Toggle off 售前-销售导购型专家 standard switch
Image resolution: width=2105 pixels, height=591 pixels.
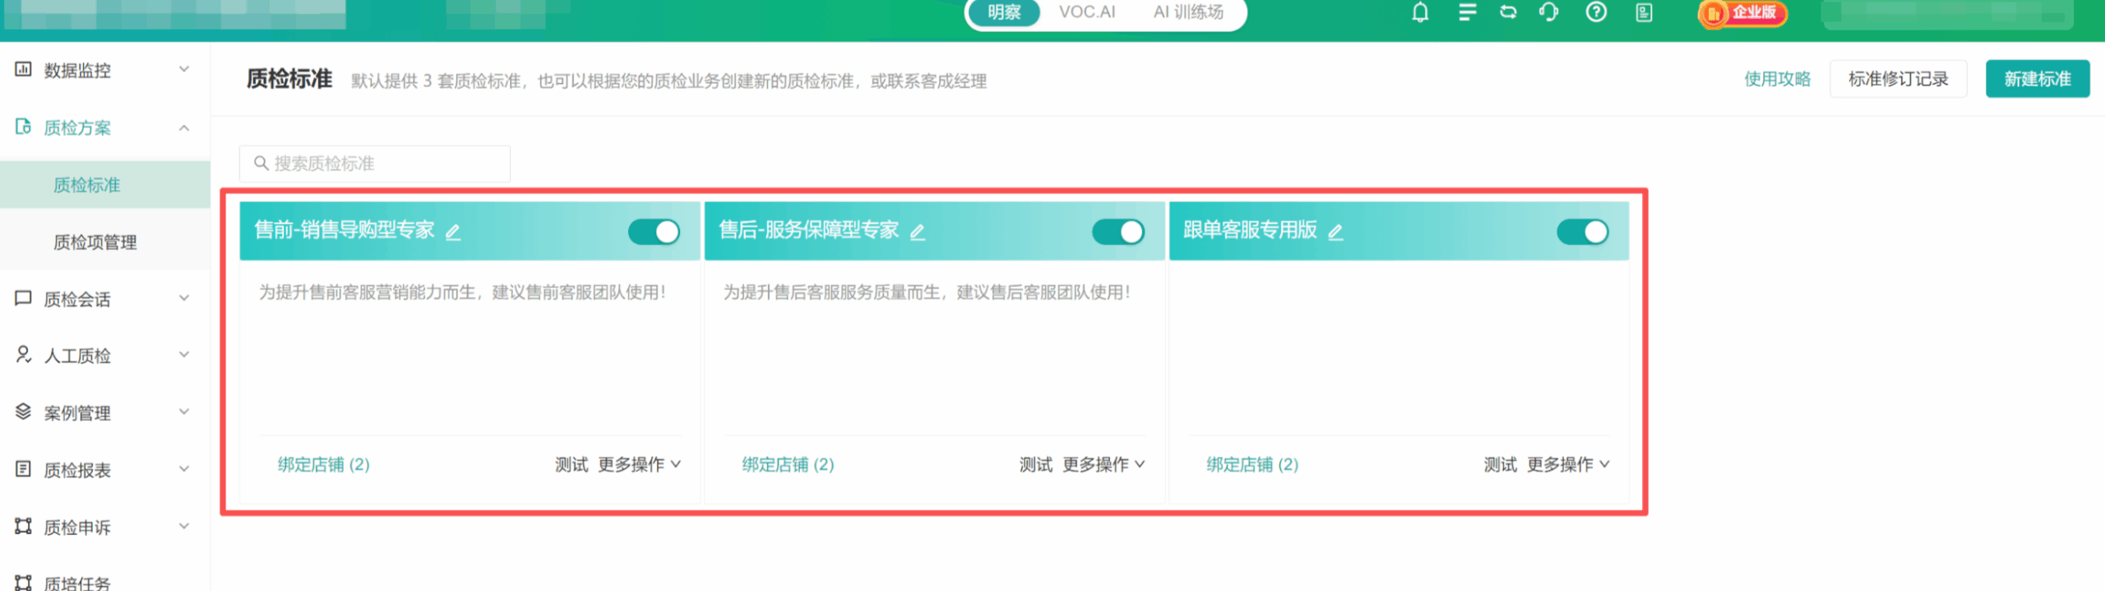pos(654,232)
